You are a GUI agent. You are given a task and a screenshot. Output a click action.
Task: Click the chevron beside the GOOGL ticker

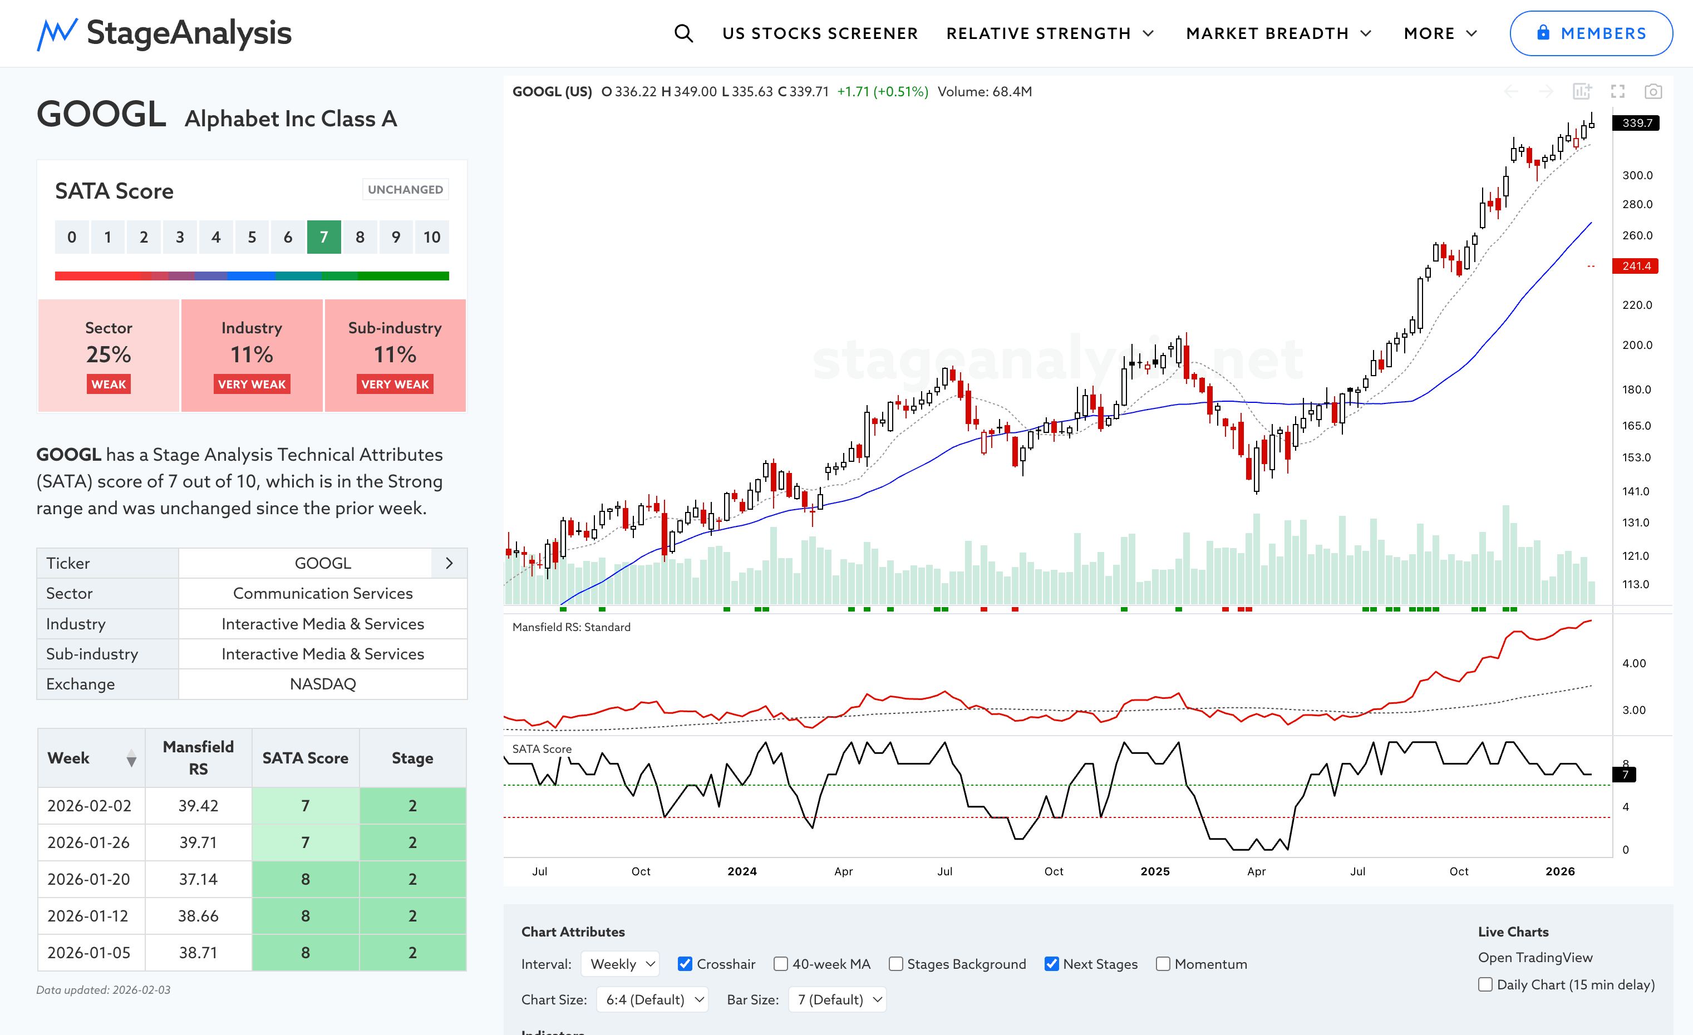[449, 563]
